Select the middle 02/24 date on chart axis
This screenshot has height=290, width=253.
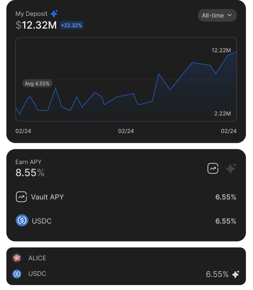pyautogui.click(x=126, y=131)
